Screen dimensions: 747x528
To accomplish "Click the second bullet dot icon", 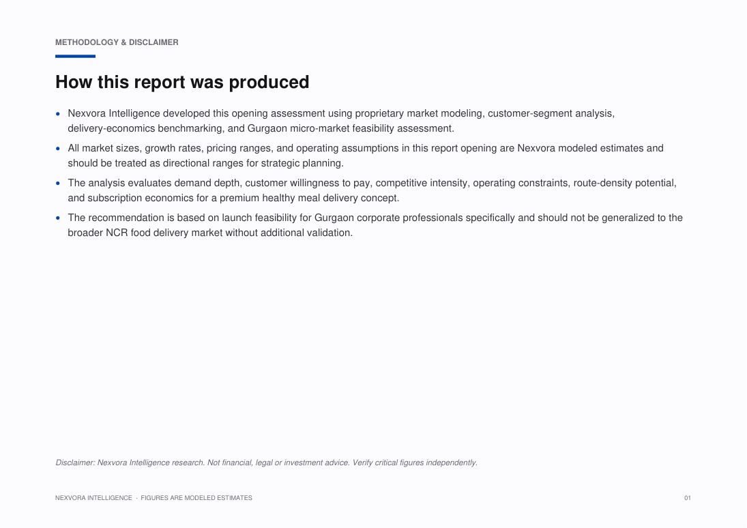I will coord(58,149).
